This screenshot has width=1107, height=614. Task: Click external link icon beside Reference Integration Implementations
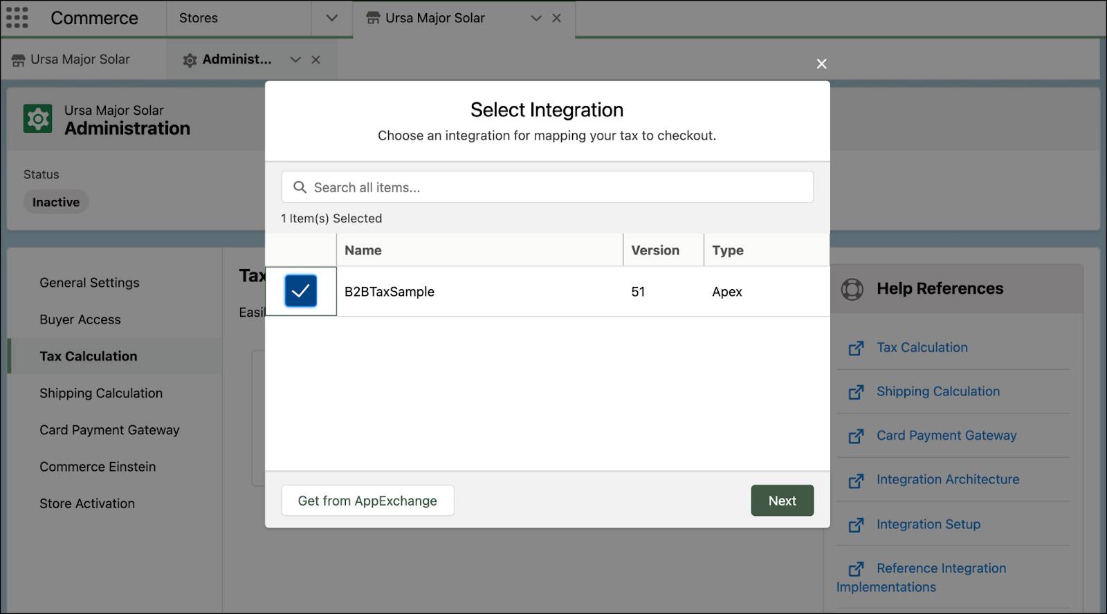tap(857, 568)
